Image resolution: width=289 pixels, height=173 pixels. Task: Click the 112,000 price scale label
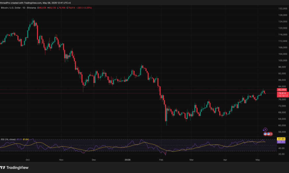point(283,41)
